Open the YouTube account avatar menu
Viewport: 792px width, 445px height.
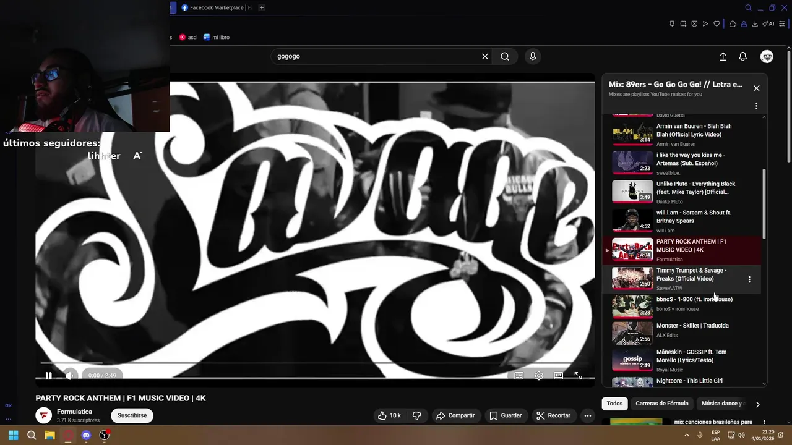[x=767, y=56]
